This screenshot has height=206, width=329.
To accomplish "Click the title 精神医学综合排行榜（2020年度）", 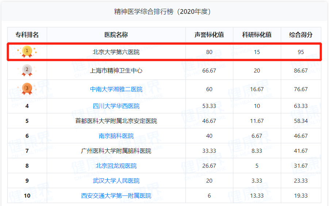I will pos(162,12).
